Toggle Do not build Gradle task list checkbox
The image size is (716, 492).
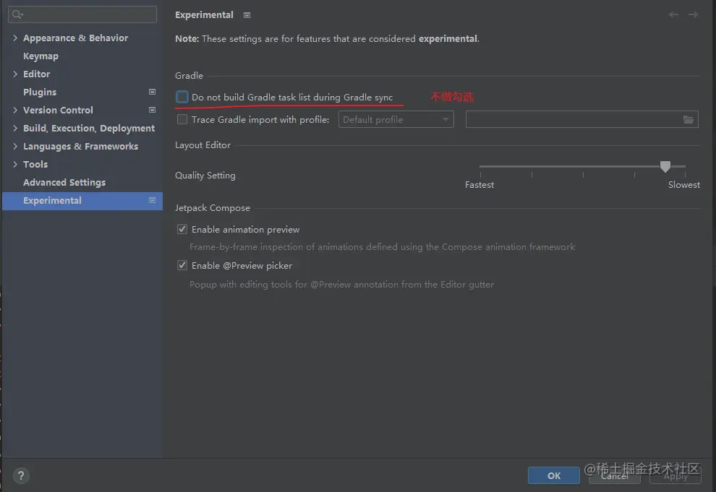click(x=182, y=97)
